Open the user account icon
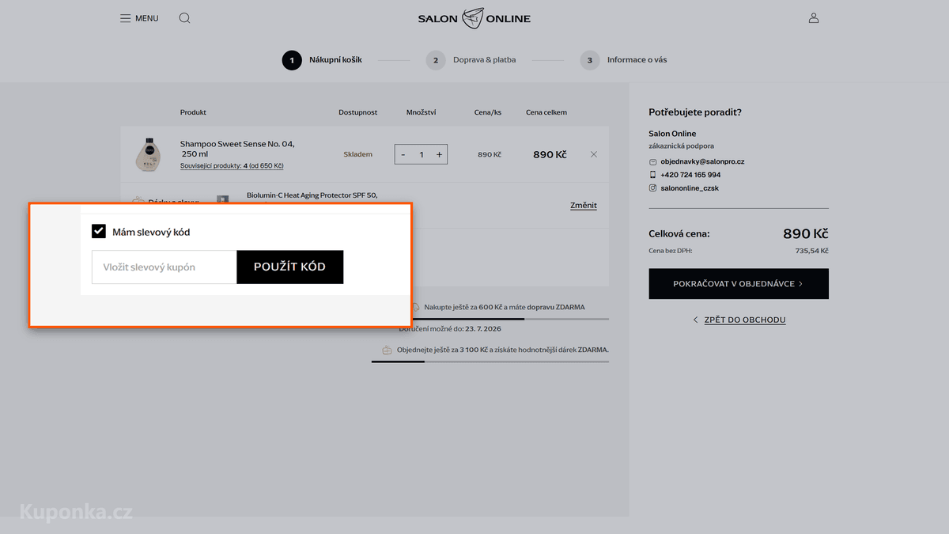This screenshot has height=534, width=949. [814, 18]
